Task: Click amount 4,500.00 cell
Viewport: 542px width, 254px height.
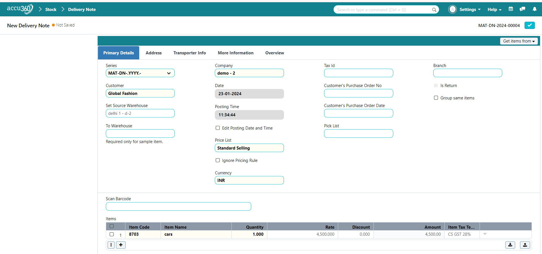Action: [x=409, y=234]
